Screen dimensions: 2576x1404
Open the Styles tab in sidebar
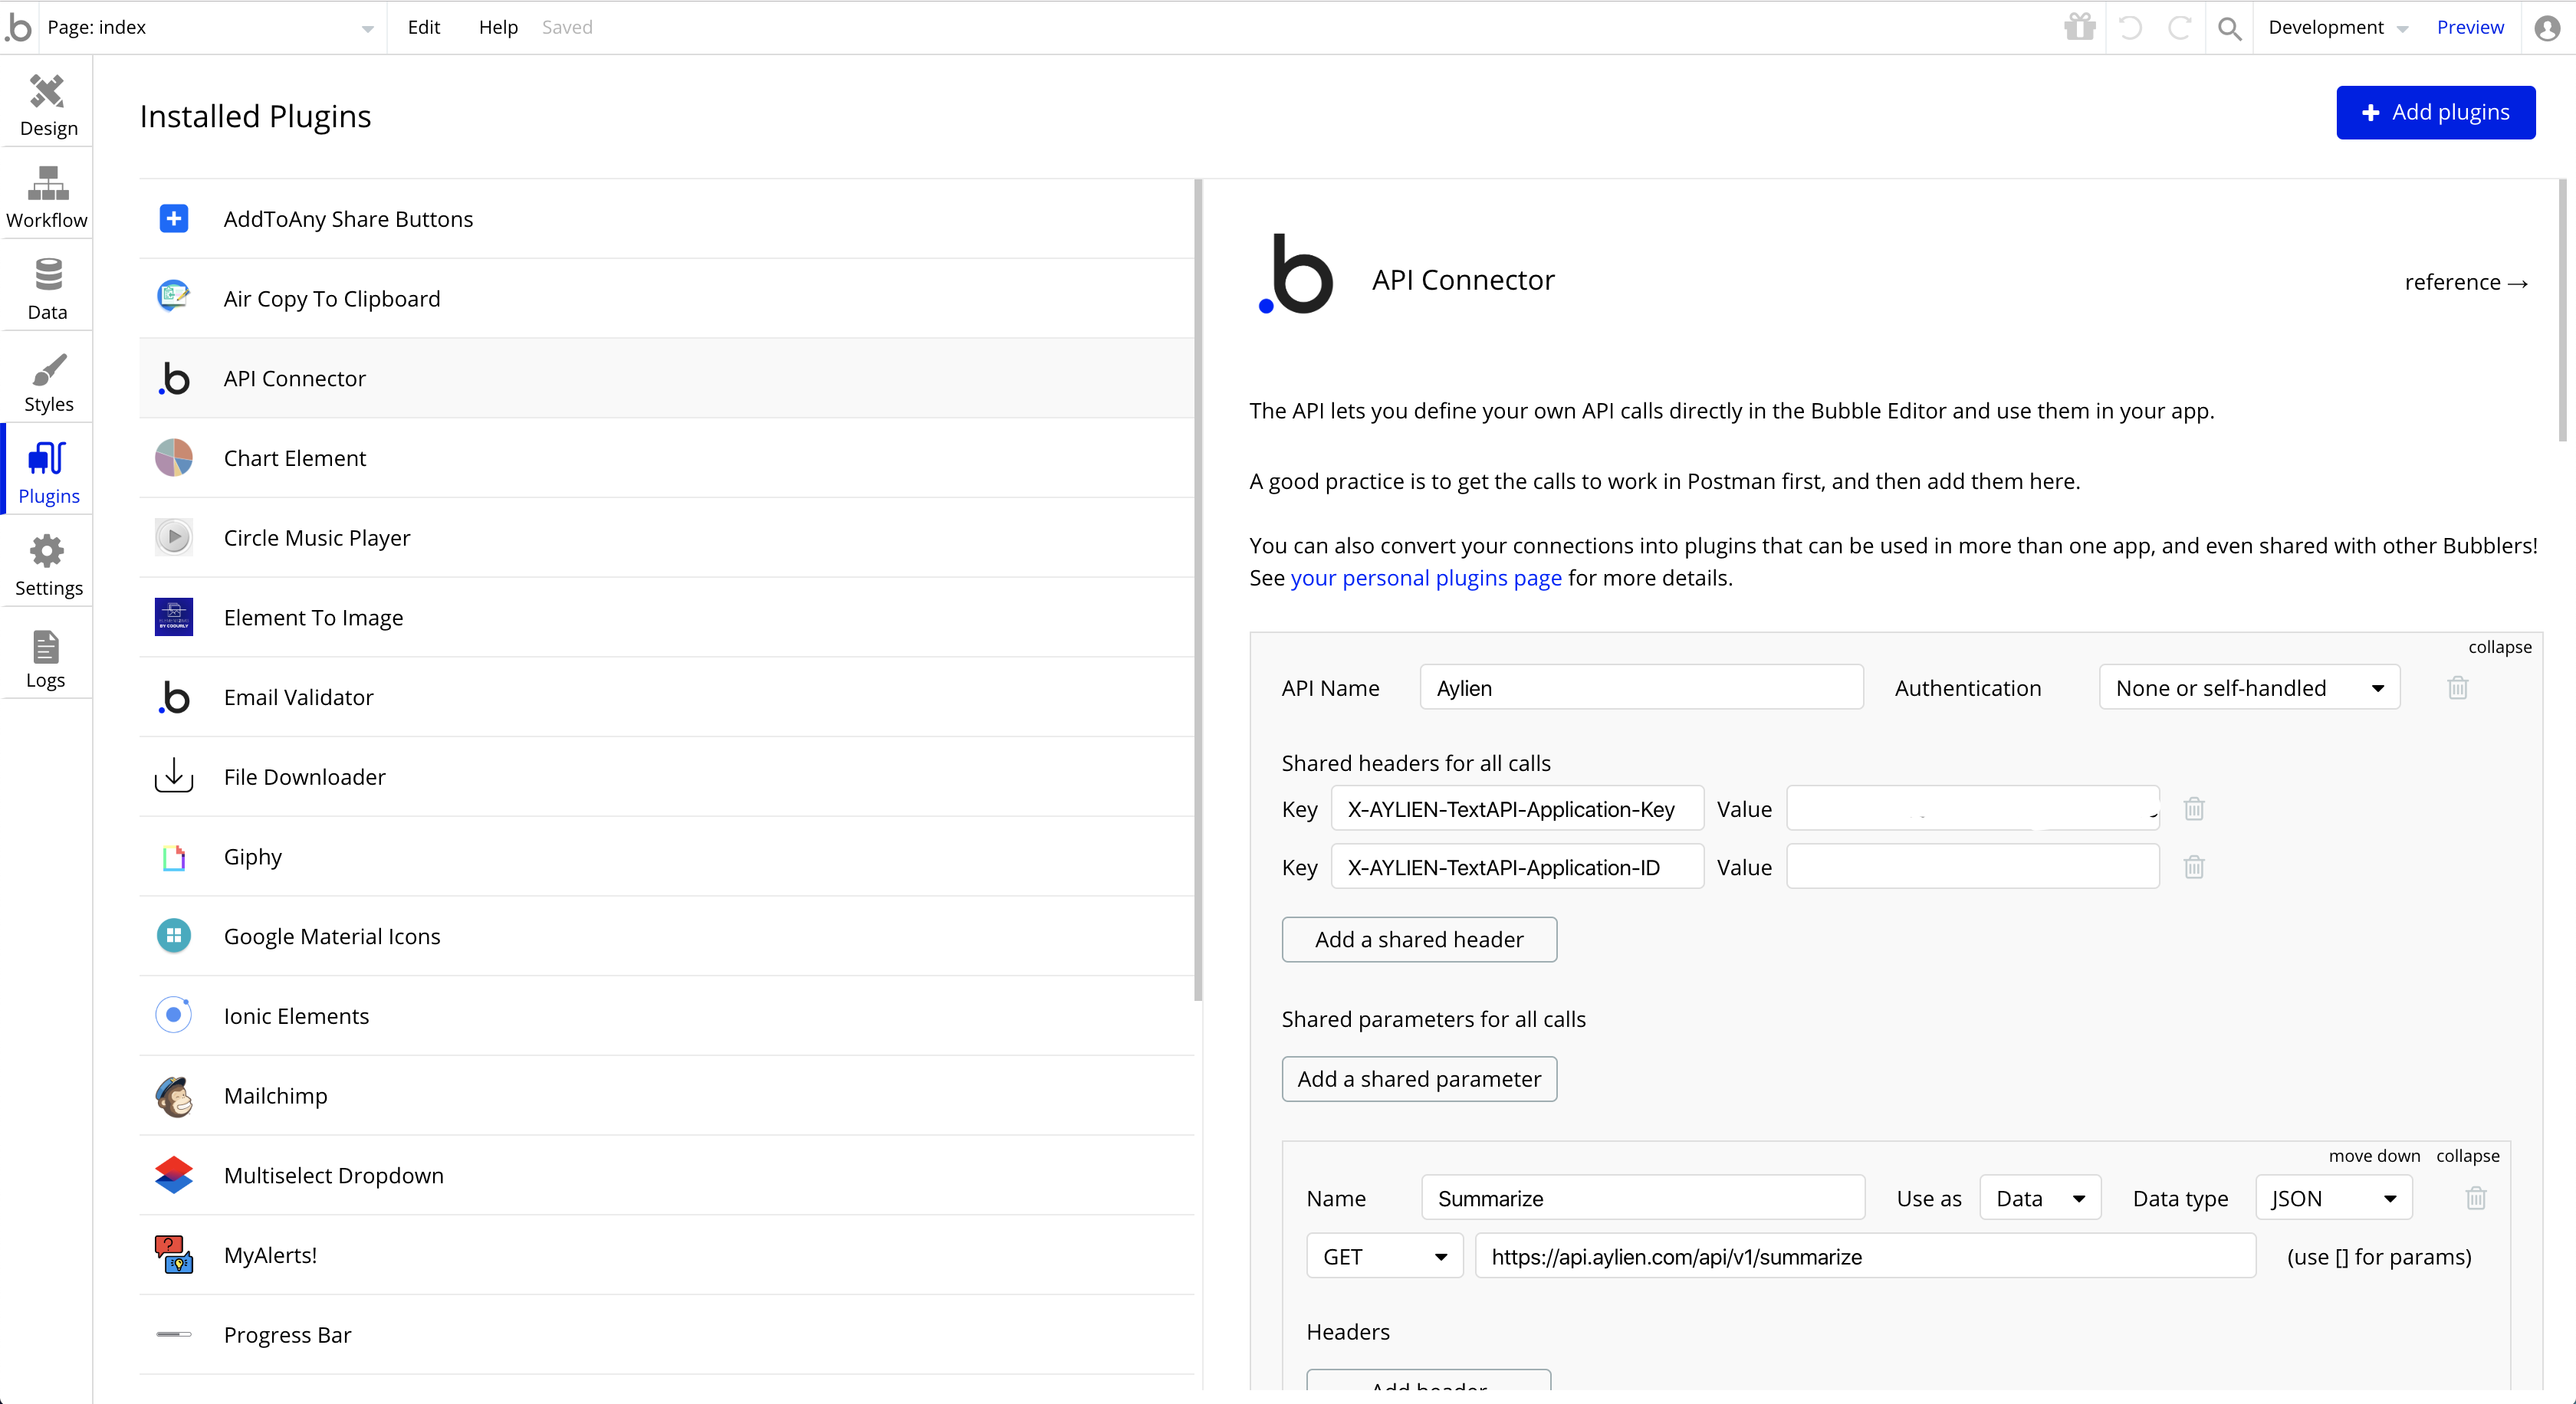coord(47,381)
